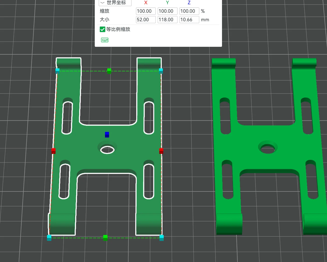Viewport: 327px width, 262px height.
Task: Click the bottom-right cyan corner scale handle
Action: click(x=161, y=238)
